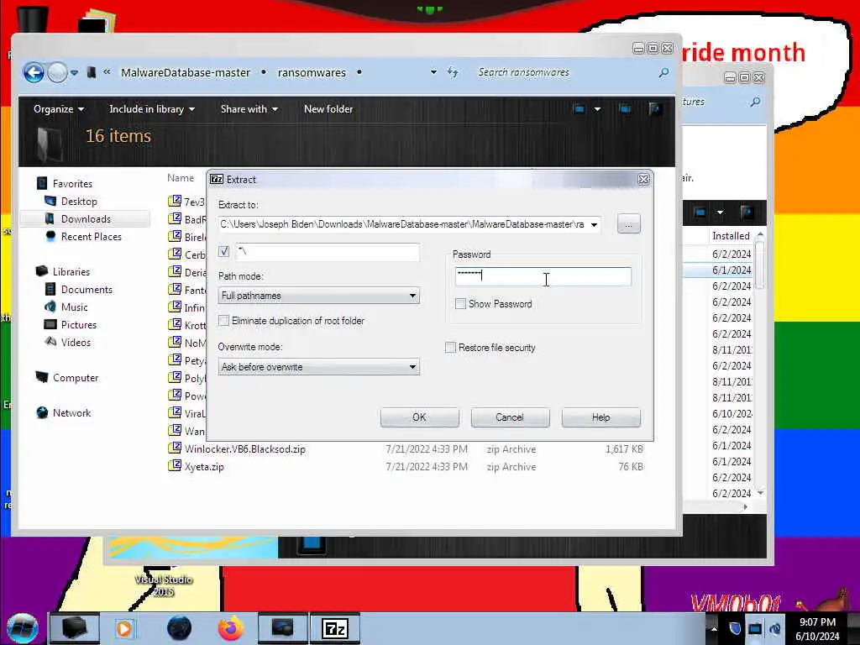Image resolution: width=860 pixels, height=645 pixels.
Task: Show hidden tray icons arrow
Action: click(x=714, y=628)
